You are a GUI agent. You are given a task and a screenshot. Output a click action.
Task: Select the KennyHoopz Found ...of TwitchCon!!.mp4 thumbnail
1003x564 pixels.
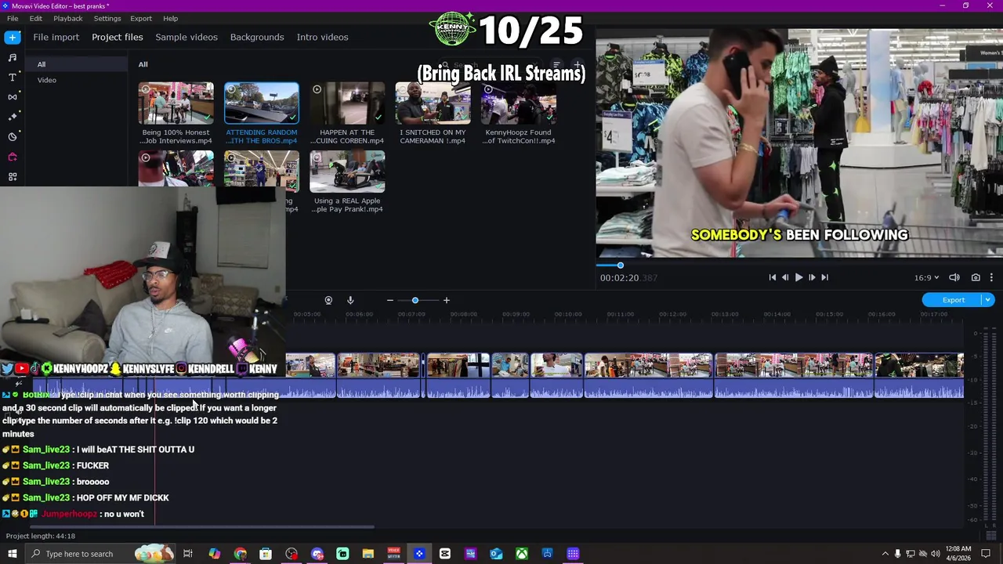(x=518, y=103)
